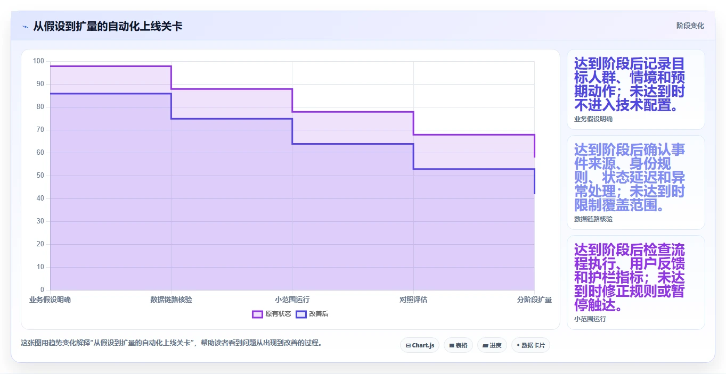Click the y-axis value 50
Viewport: 726px width, 374px height.
(x=40, y=176)
